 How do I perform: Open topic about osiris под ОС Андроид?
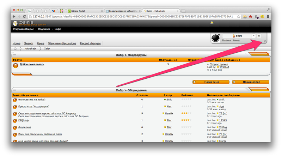tap(47, 113)
